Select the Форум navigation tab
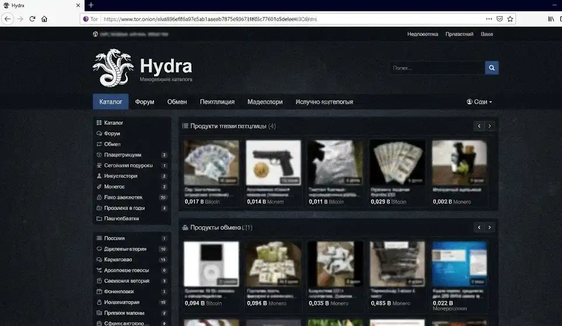 pos(145,101)
